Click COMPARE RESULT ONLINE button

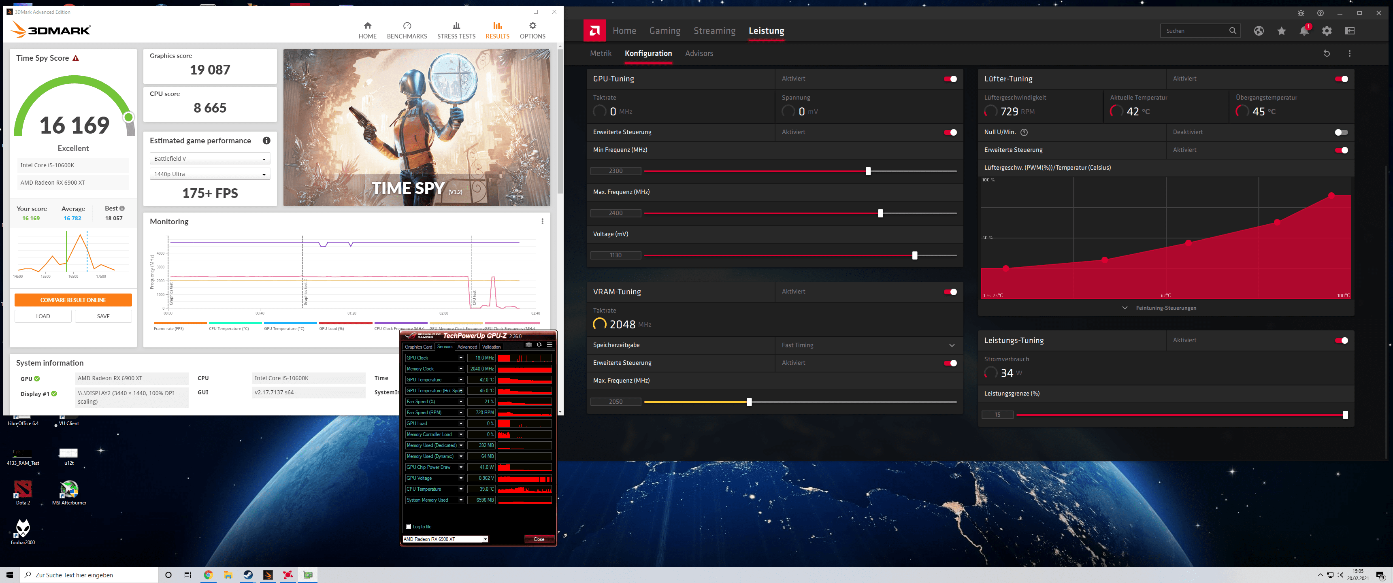point(73,300)
